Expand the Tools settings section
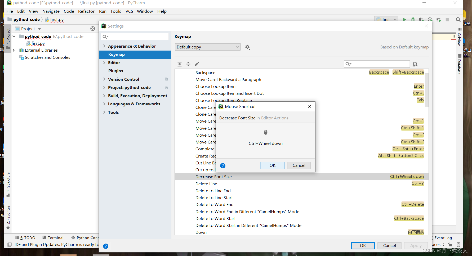472x256 pixels. pos(104,112)
